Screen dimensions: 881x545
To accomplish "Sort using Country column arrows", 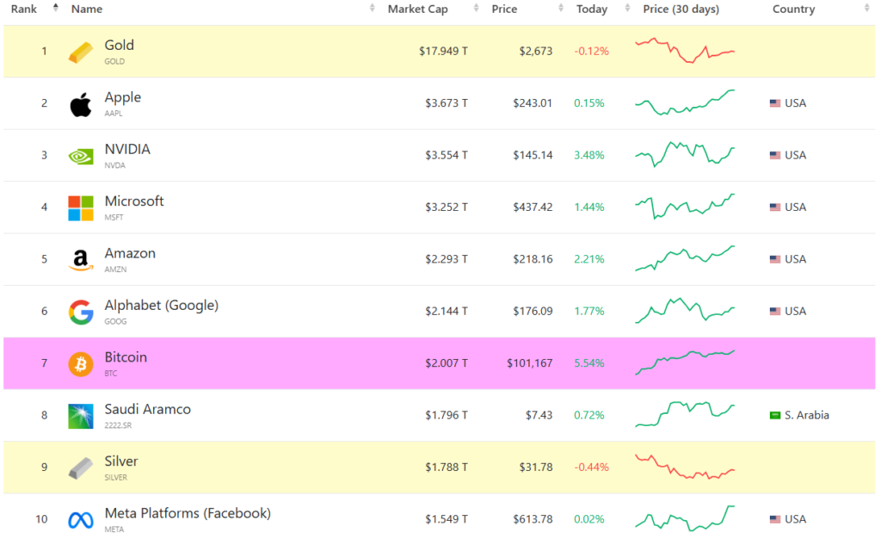I will [x=866, y=7].
